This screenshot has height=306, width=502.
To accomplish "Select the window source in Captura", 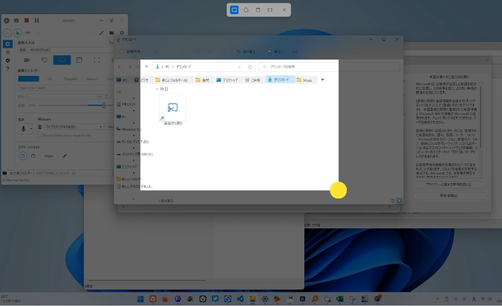I will 79,60.
